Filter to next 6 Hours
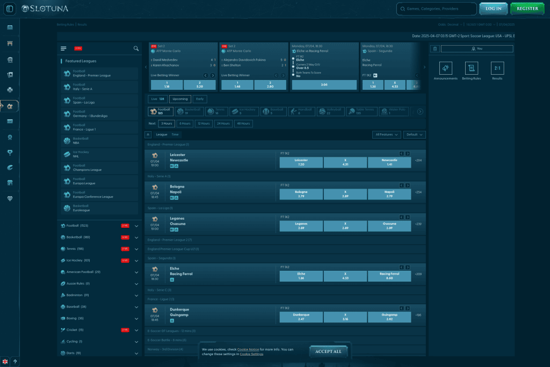 pyautogui.click(x=185, y=124)
